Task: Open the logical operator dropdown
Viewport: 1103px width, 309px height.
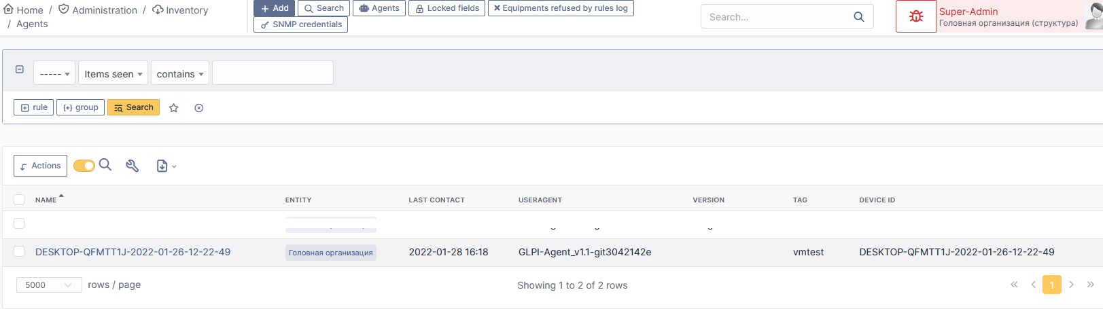Action: point(54,73)
